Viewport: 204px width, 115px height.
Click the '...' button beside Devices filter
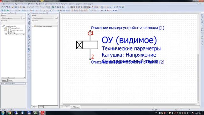pos(56,18)
